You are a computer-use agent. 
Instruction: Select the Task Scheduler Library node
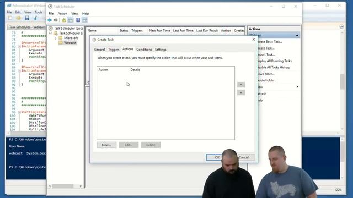click(x=71, y=33)
